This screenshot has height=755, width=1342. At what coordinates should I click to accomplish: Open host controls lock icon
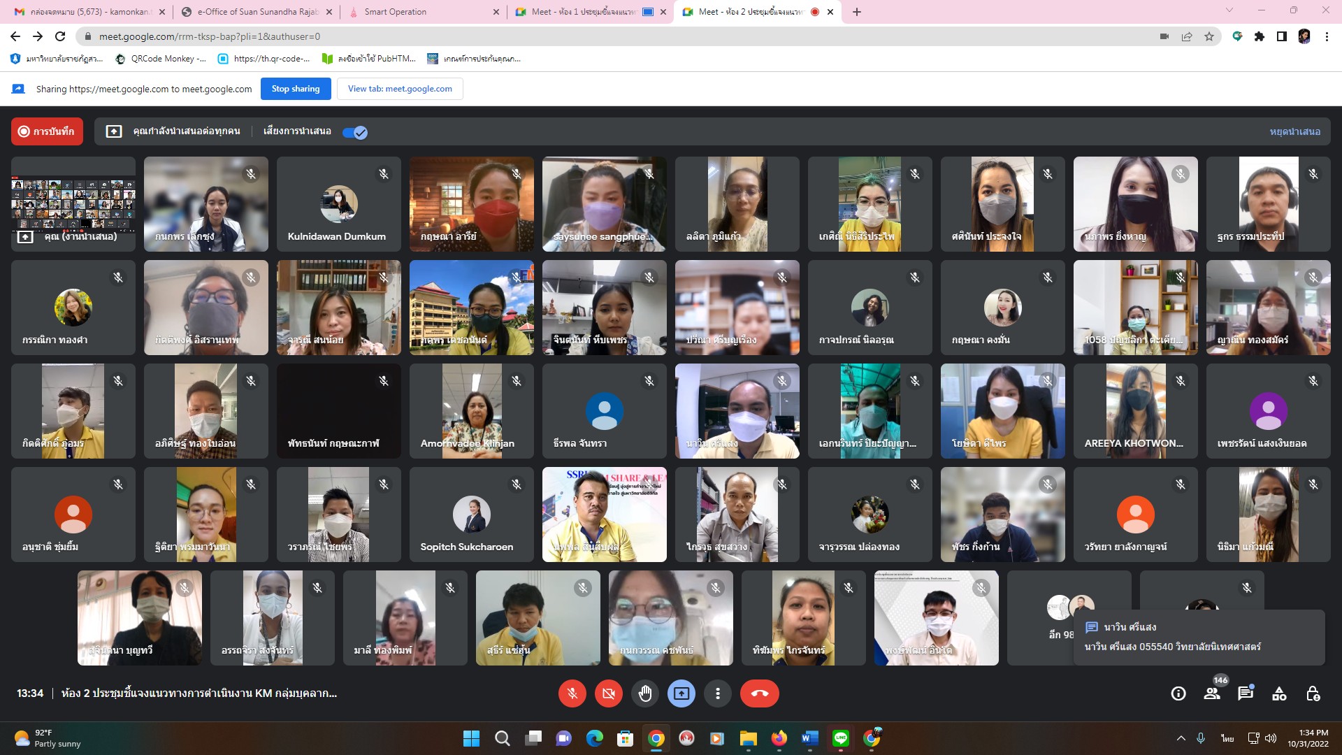(x=1313, y=693)
